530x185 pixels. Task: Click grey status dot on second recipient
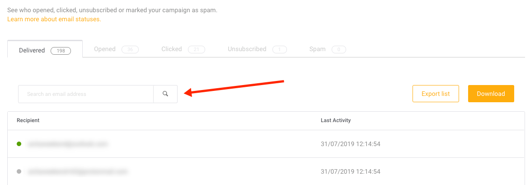tap(19, 171)
